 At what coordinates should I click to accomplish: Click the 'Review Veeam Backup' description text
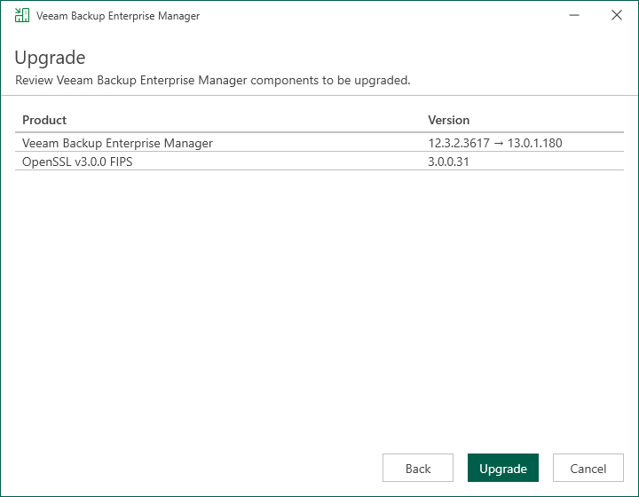pyautogui.click(x=213, y=81)
